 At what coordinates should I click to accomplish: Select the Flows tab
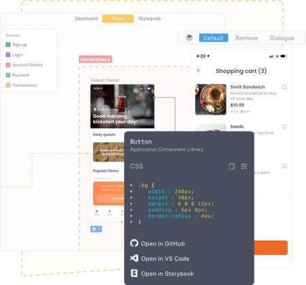(118, 18)
